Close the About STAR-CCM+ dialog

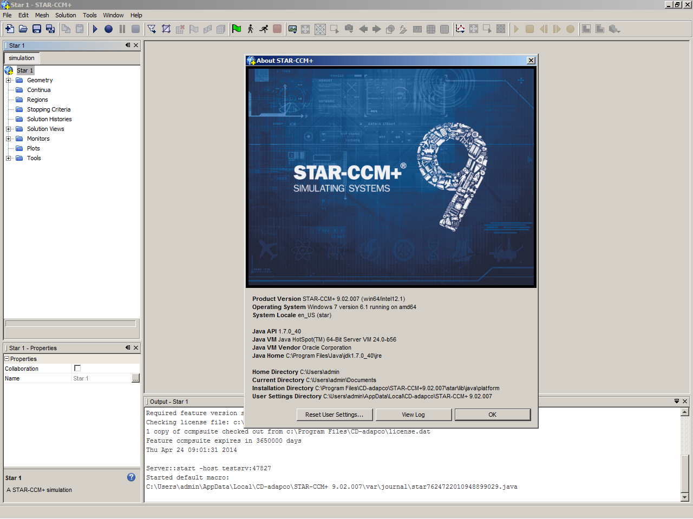pyautogui.click(x=531, y=61)
